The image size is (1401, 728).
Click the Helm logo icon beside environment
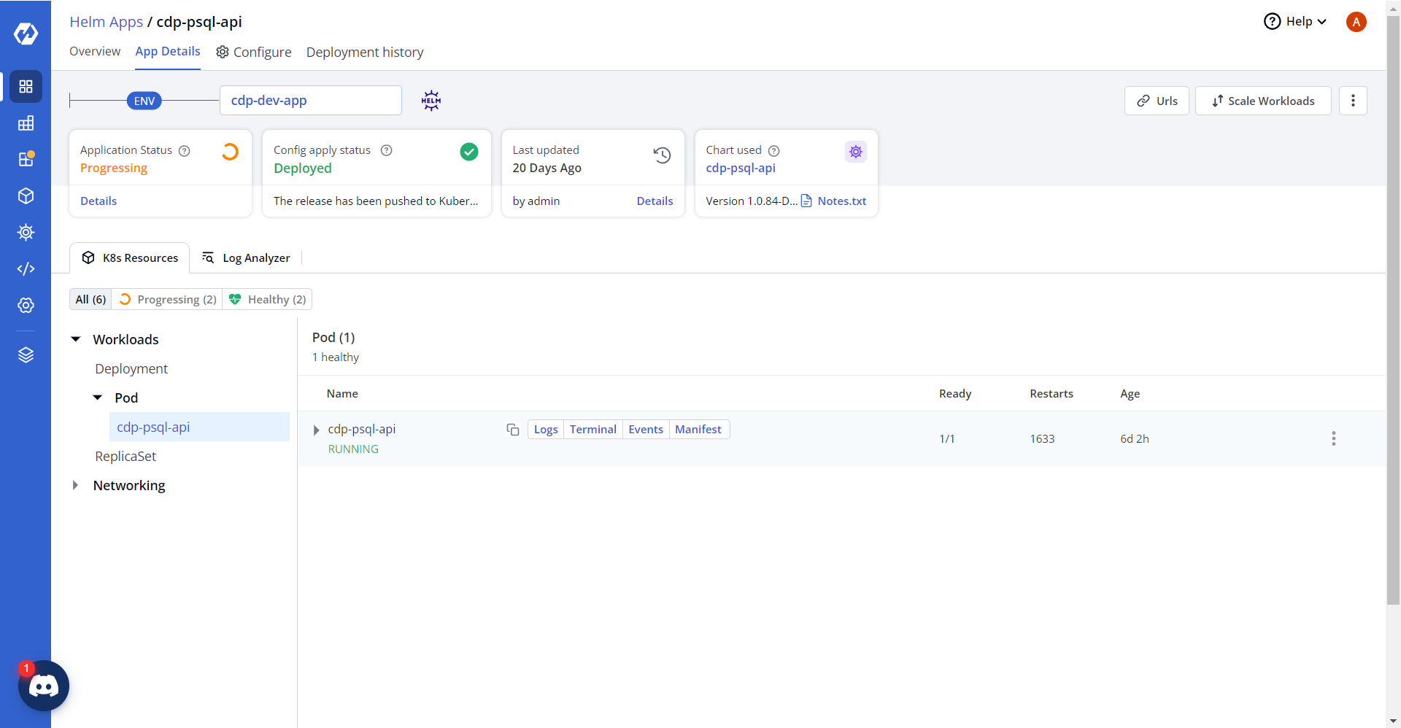click(431, 101)
